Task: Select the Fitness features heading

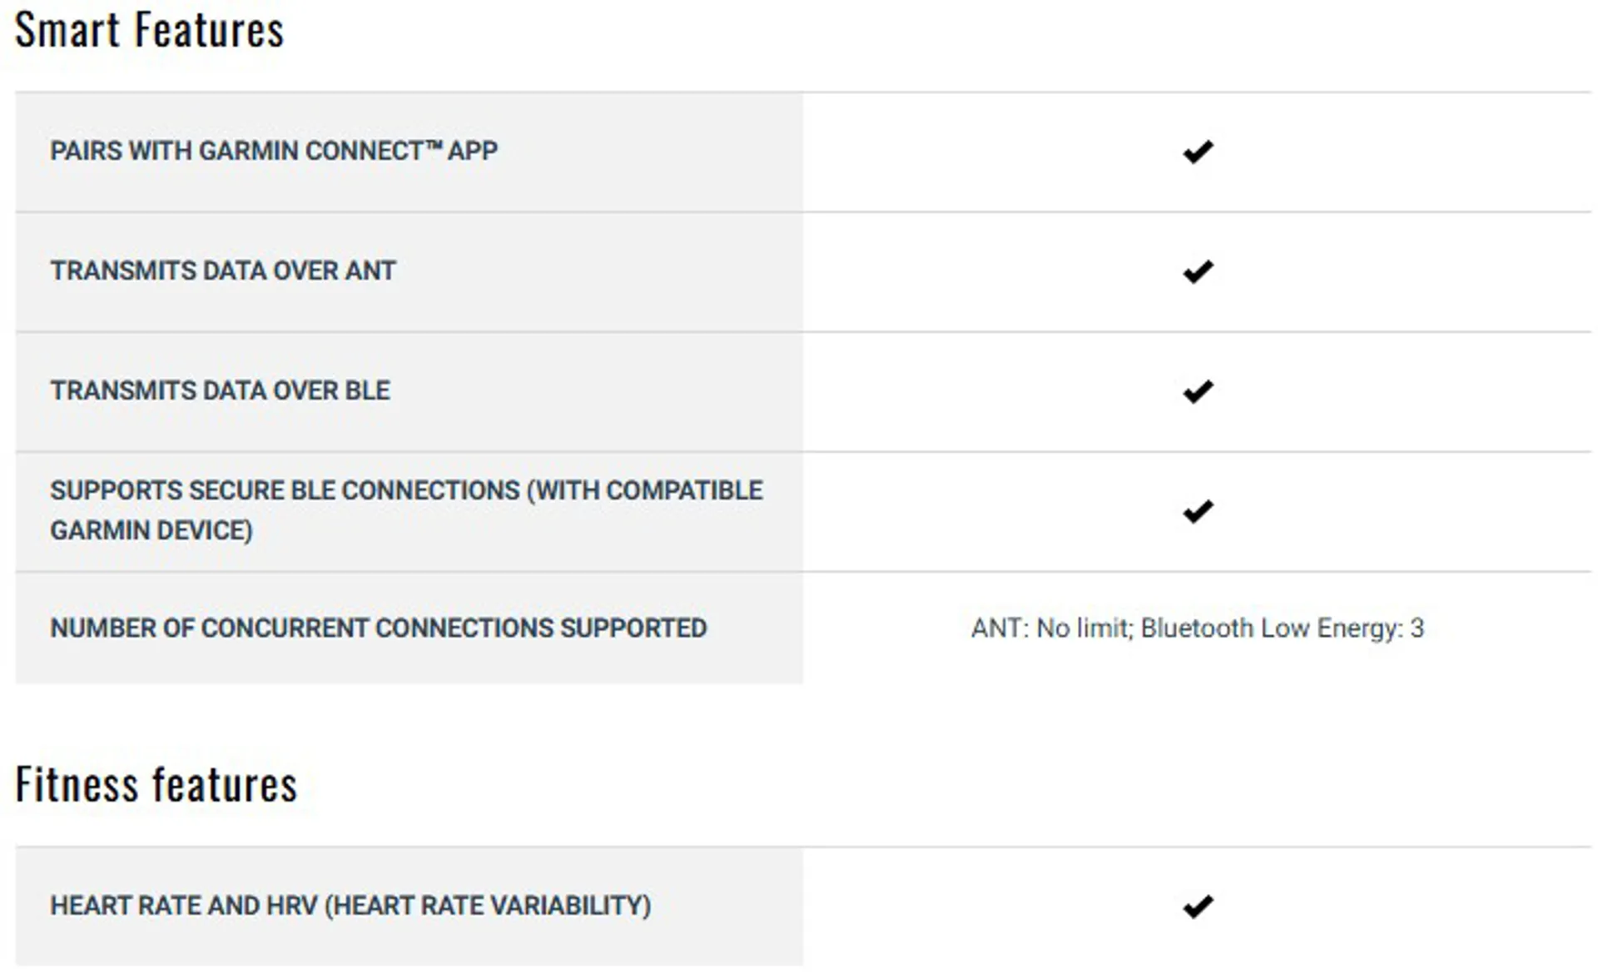Action: (156, 784)
